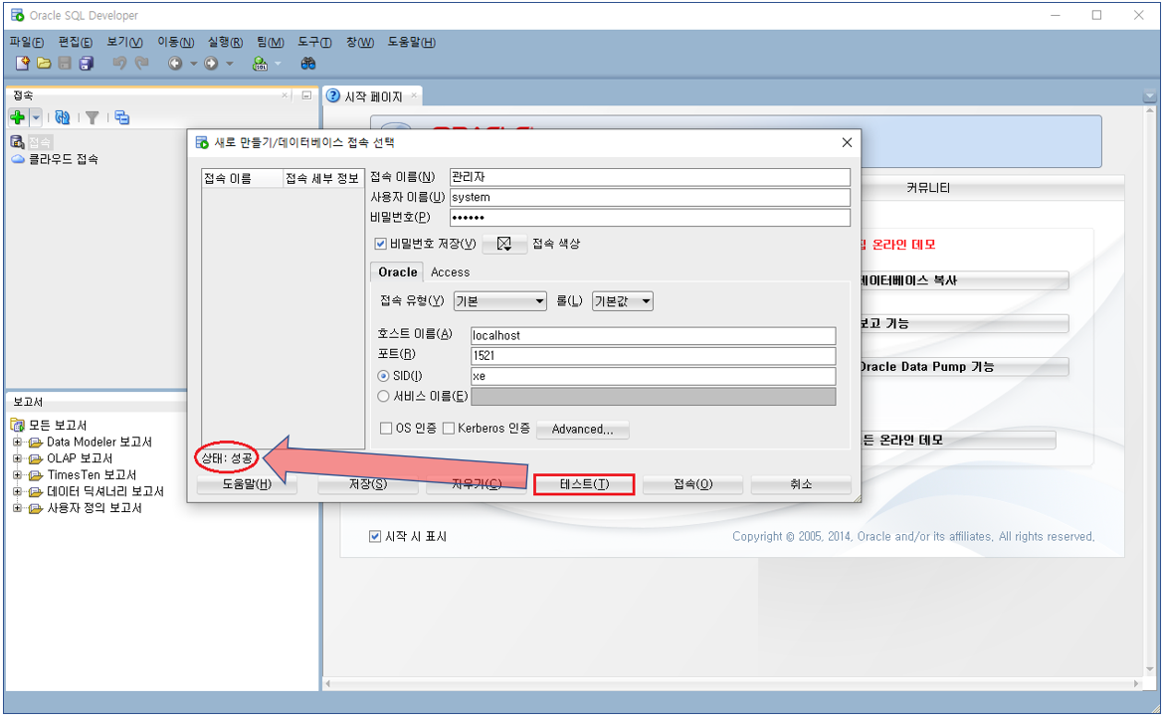This screenshot has height=718, width=1164.
Task: Click the SID field containing xe
Action: click(x=654, y=376)
